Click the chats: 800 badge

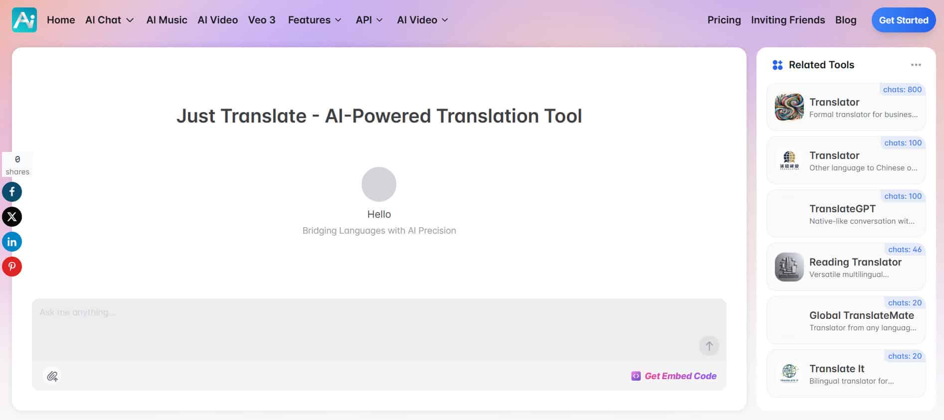click(902, 90)
